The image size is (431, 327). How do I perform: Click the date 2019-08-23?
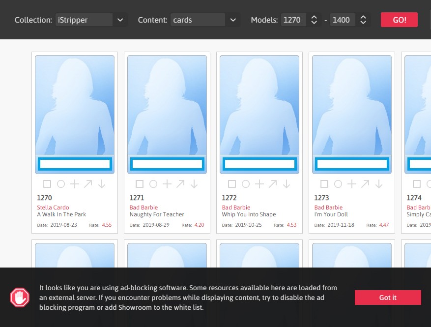(64, 225)
